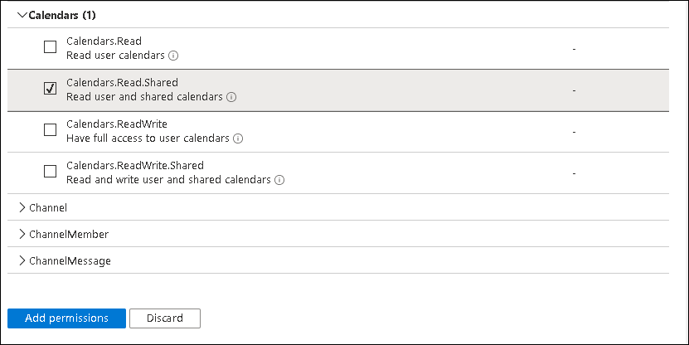Click info icon for Read and write shared calendars
This screenshot has width=689, height=345.
(x=279, y=180)
